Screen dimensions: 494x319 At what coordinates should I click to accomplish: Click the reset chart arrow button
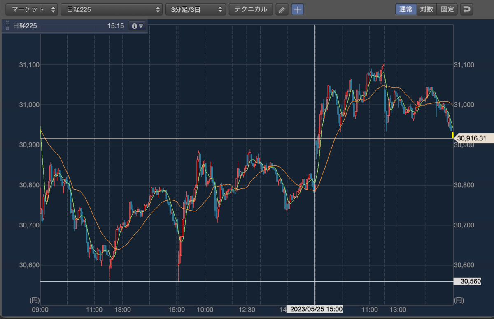(x=466, y=9)
